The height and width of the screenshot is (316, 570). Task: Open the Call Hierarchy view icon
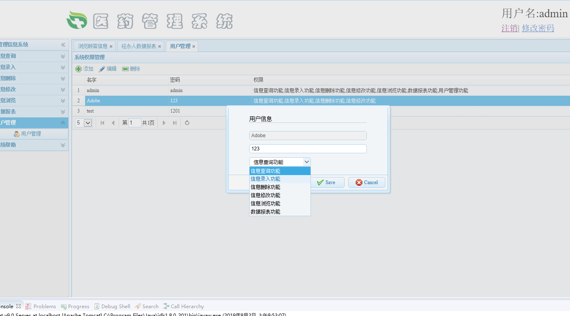[166, 306]
